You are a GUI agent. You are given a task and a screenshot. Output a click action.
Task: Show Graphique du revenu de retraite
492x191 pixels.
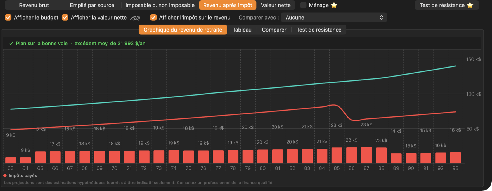point(183,30)
